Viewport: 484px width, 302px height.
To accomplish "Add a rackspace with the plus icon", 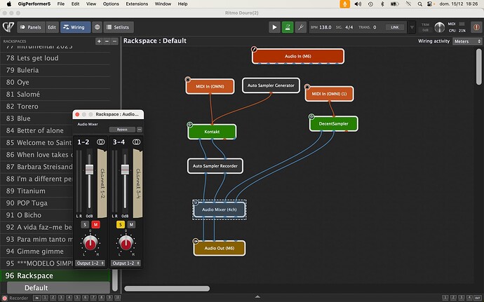I will (99, 41).
